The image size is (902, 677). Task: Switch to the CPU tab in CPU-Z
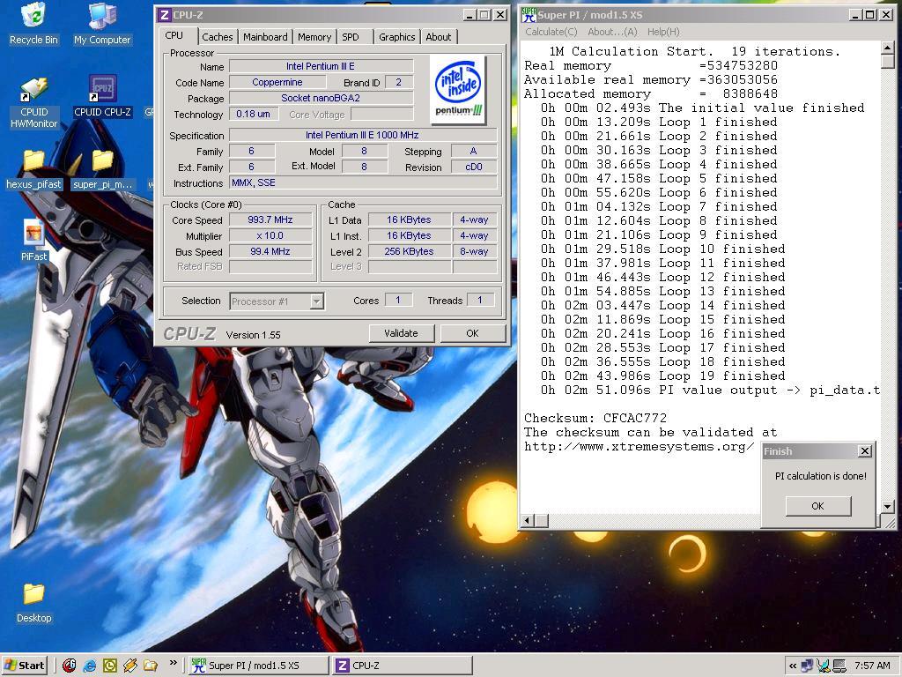(x=174, y=35)
